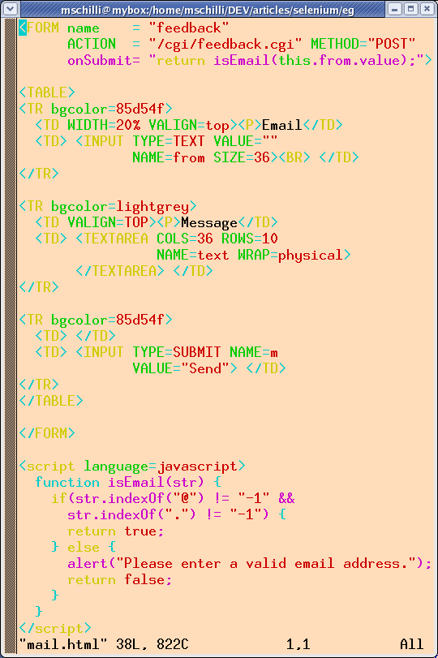The height and width of the screenshot is (658, 438).
Task: Close the terminal window
Action: pos(427,9)
